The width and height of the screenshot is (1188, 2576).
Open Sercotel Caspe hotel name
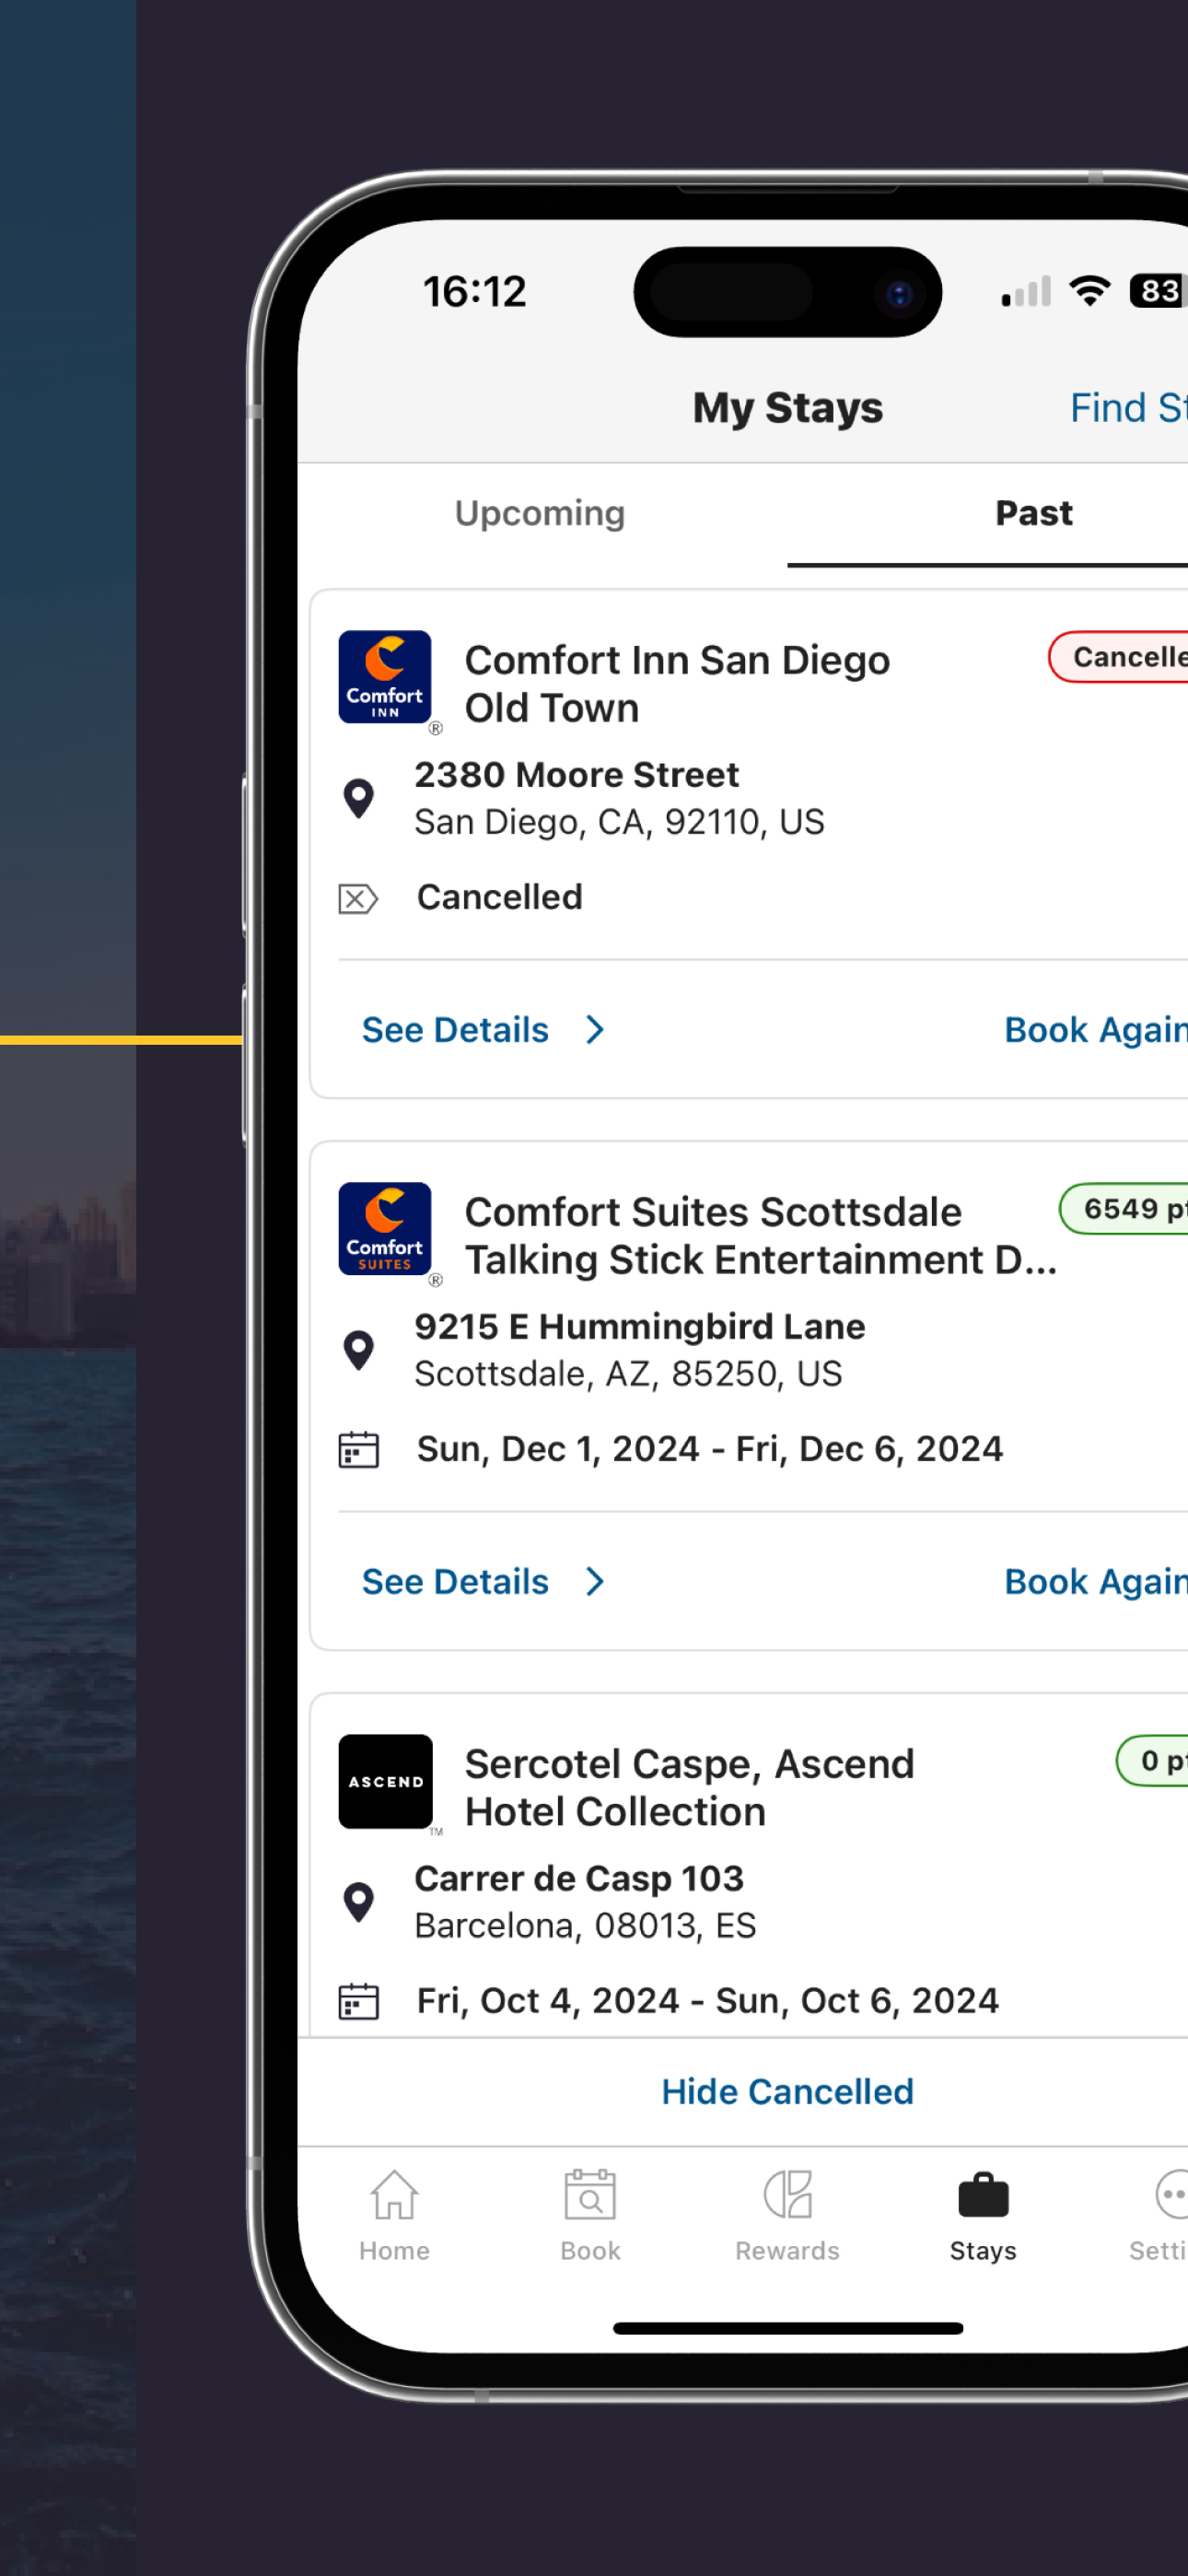(x=689, y=1787)
